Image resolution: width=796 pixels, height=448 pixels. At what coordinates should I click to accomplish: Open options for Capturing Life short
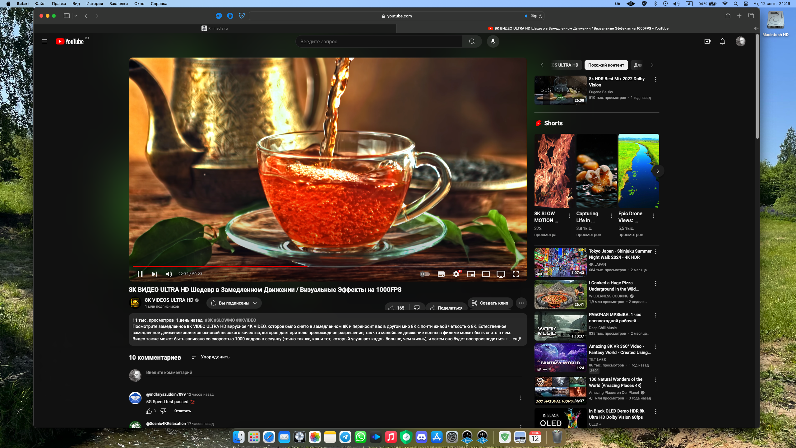[x=612, y=216]
